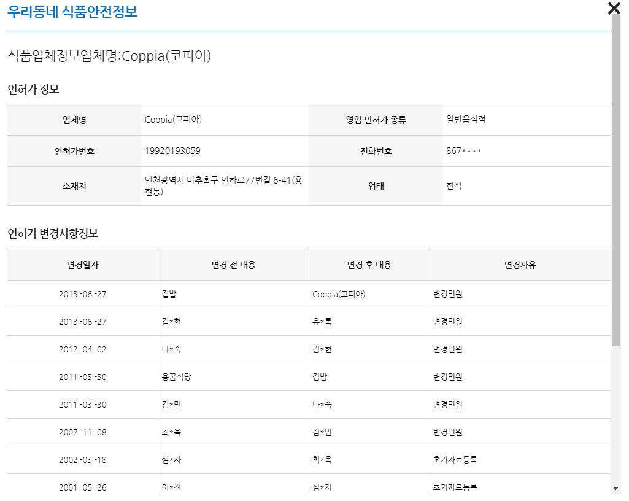Click the 변경 후 내용 column header
629x501 pixels.
pos(369,265)
